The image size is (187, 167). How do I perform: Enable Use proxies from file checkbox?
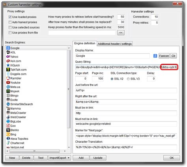(10, 32)
